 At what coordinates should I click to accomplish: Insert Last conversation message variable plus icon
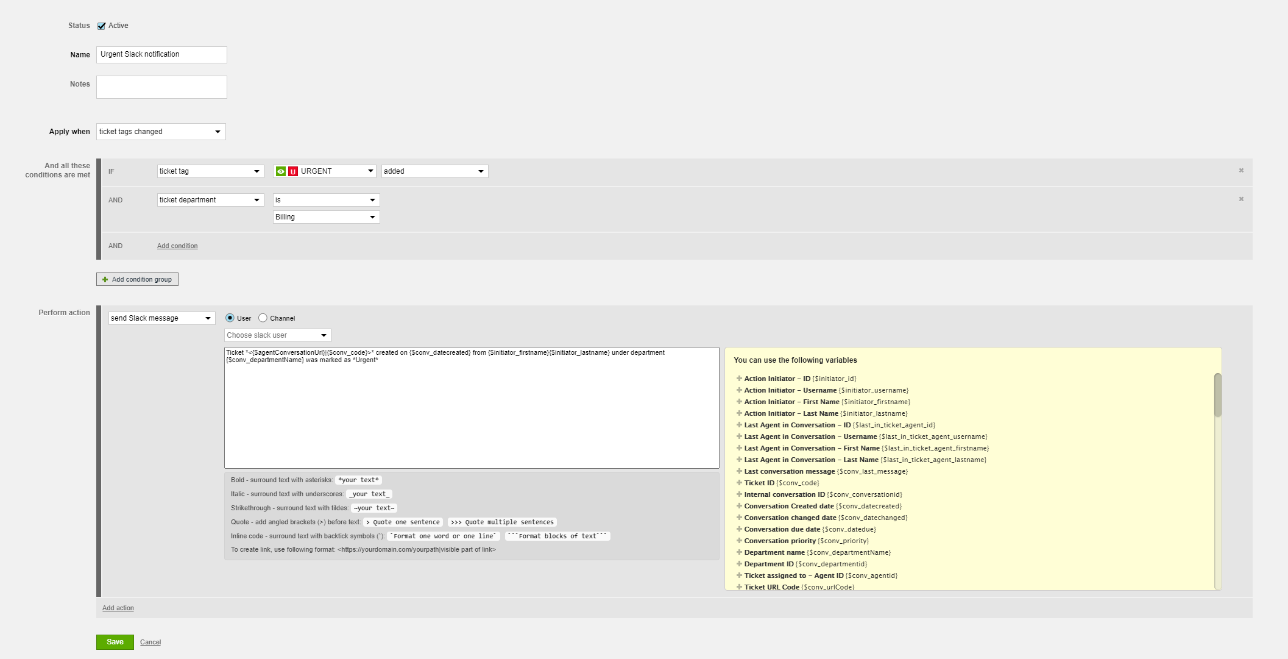739,471
